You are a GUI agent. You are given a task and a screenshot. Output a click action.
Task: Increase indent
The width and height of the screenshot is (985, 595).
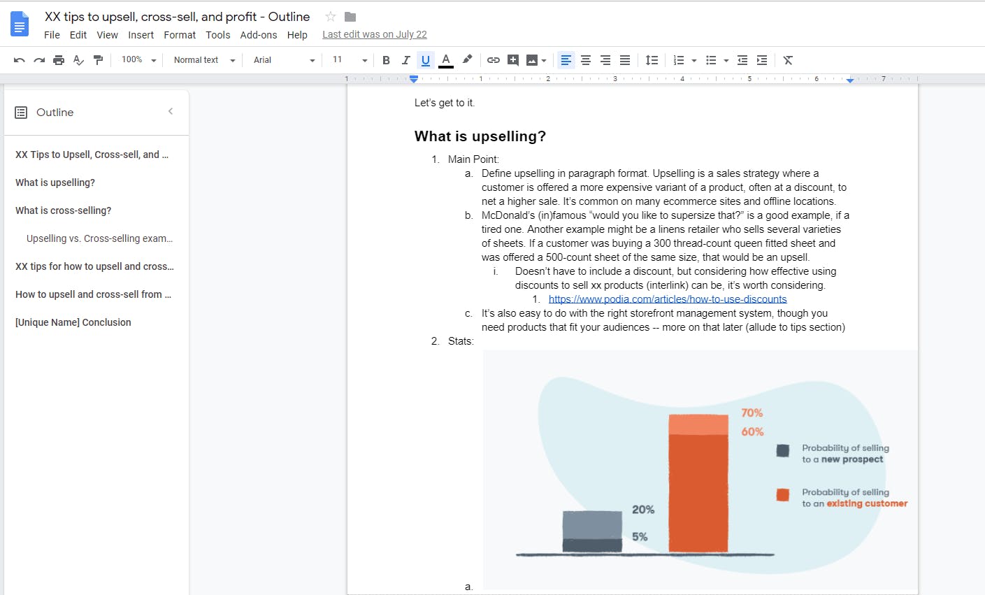point(762,60)
